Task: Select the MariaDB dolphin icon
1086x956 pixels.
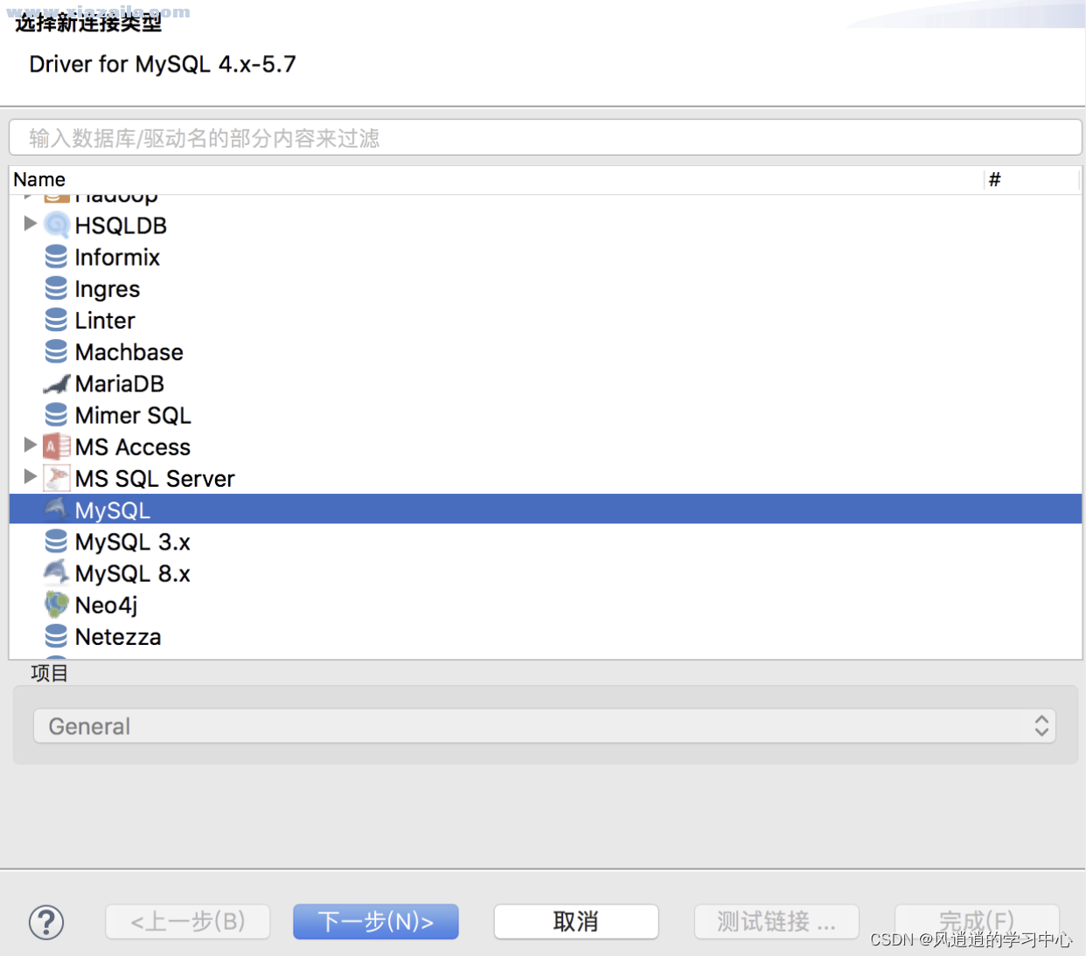Action: [55, 384]
